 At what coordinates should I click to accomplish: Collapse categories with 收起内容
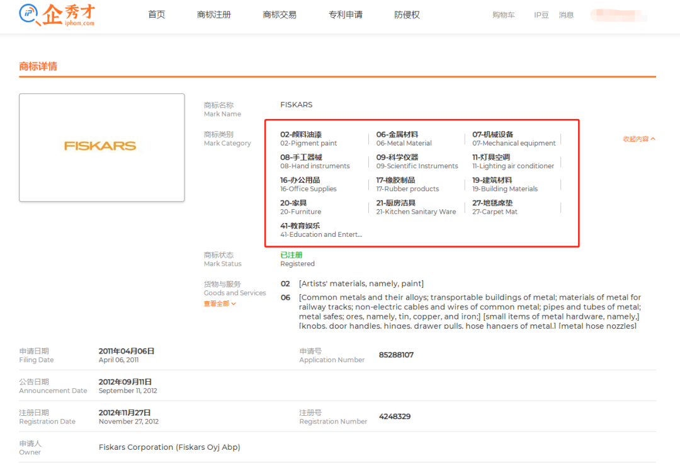(x=639, y=139)
